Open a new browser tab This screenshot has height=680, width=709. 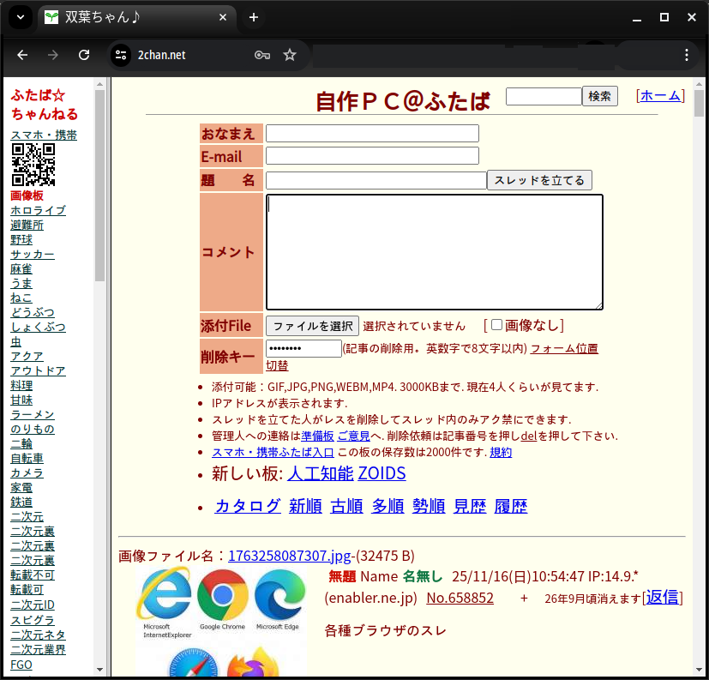(254, 17)
